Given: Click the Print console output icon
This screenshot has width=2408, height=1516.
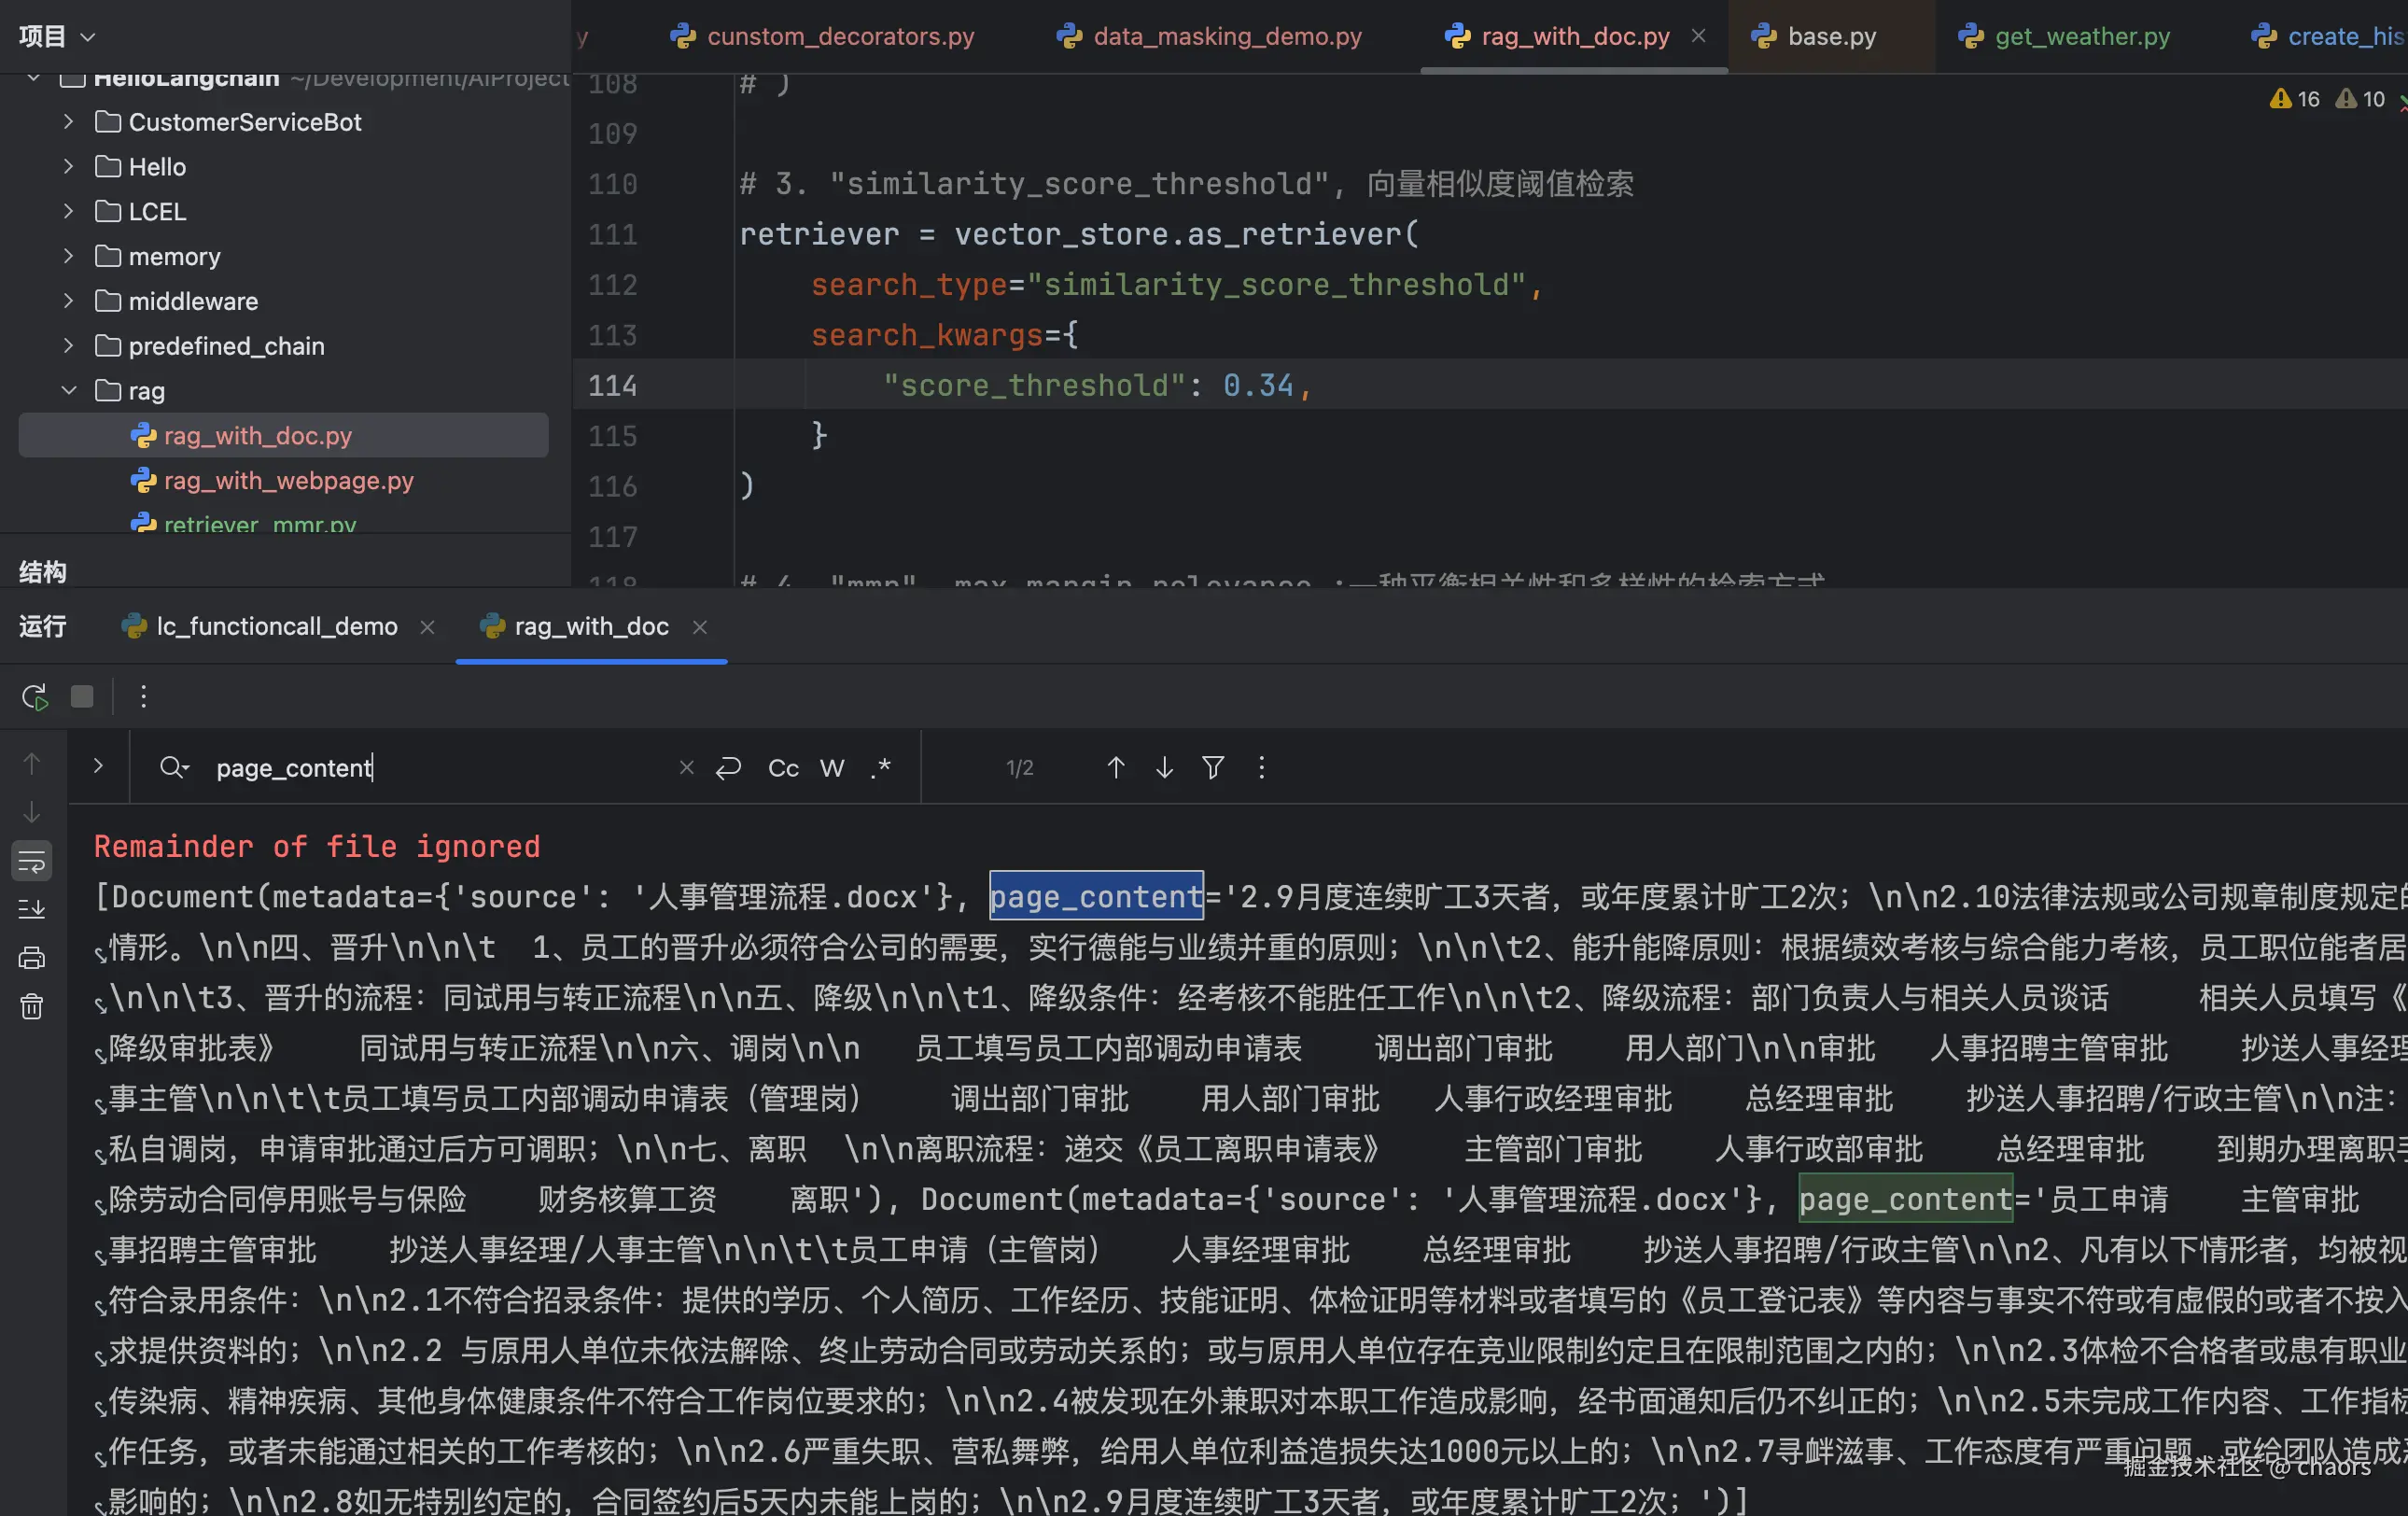Looking at the screenshot, I should tap(32, 957).
